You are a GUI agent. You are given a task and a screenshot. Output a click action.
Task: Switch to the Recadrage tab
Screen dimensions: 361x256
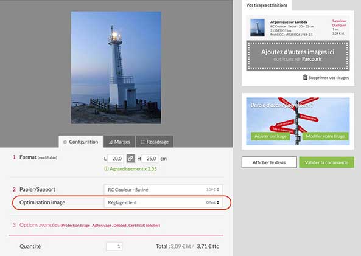point(155,142)
